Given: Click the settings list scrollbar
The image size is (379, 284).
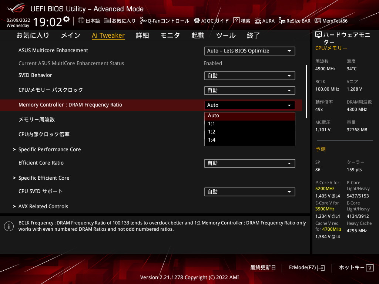Looking at the screenshot, I should click(x=307, y=92).
